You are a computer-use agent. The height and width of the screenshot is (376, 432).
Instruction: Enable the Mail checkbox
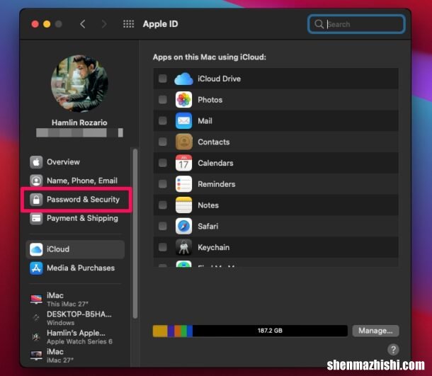pyautogui.click(x=163, y=120)
